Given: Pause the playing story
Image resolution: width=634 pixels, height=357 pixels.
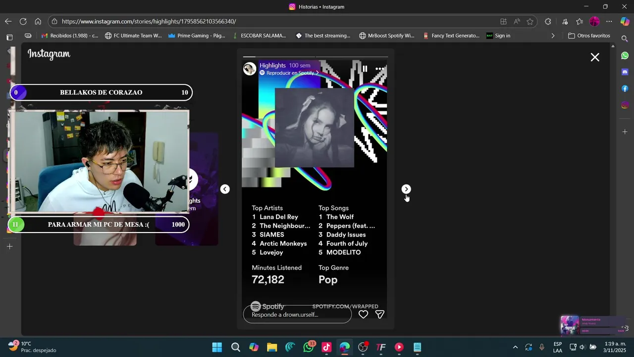Looking at the screenshot, I should click(365, 69).
